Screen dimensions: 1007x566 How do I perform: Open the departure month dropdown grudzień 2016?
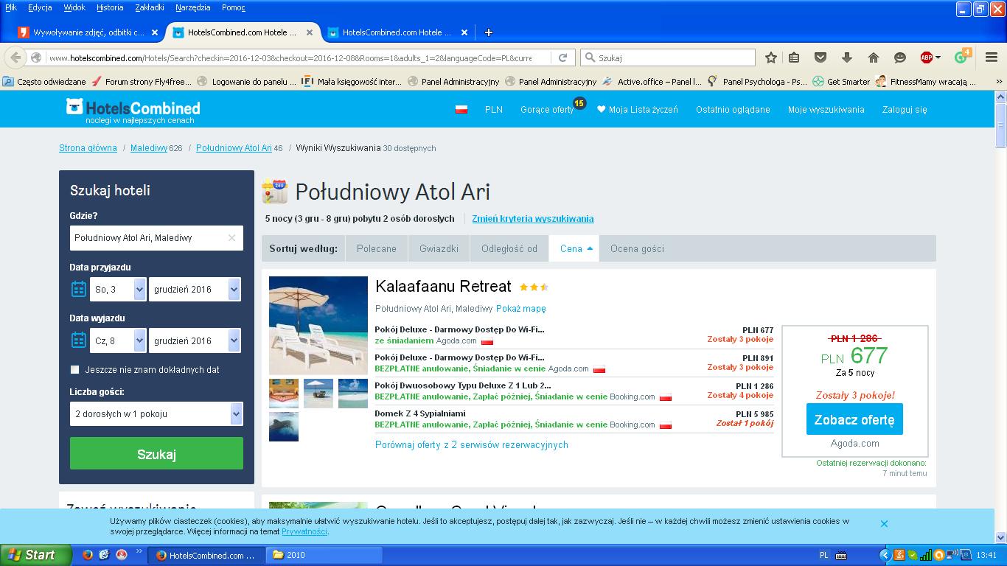[195, 340]
